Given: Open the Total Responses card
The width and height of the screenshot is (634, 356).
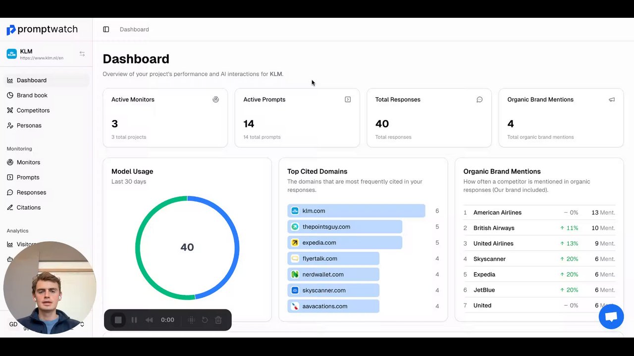Looking at the screenshot, I should pos(429,118).
